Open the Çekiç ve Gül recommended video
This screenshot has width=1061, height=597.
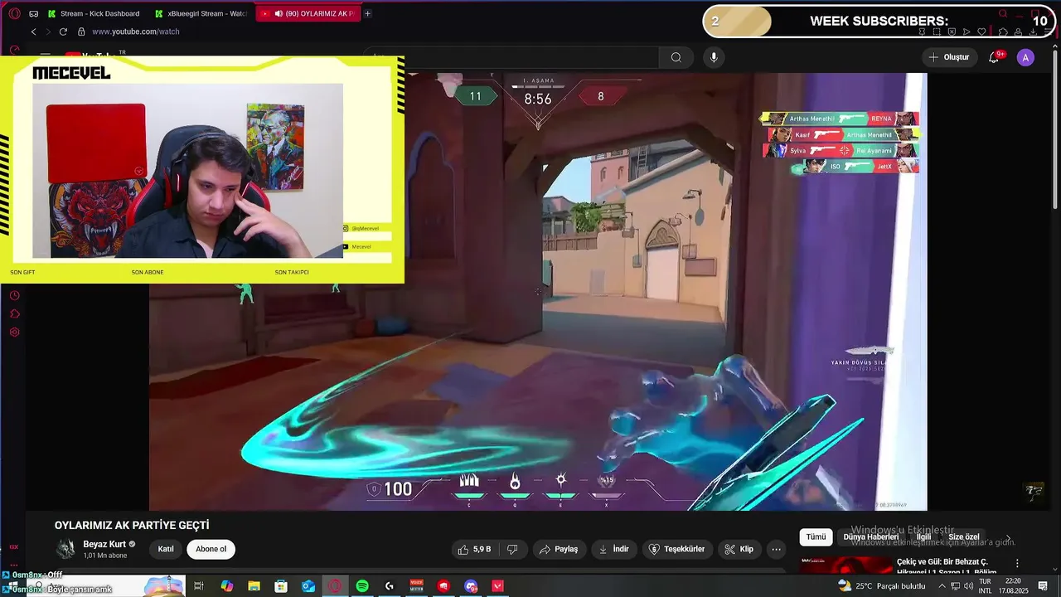tap(947, 567)
